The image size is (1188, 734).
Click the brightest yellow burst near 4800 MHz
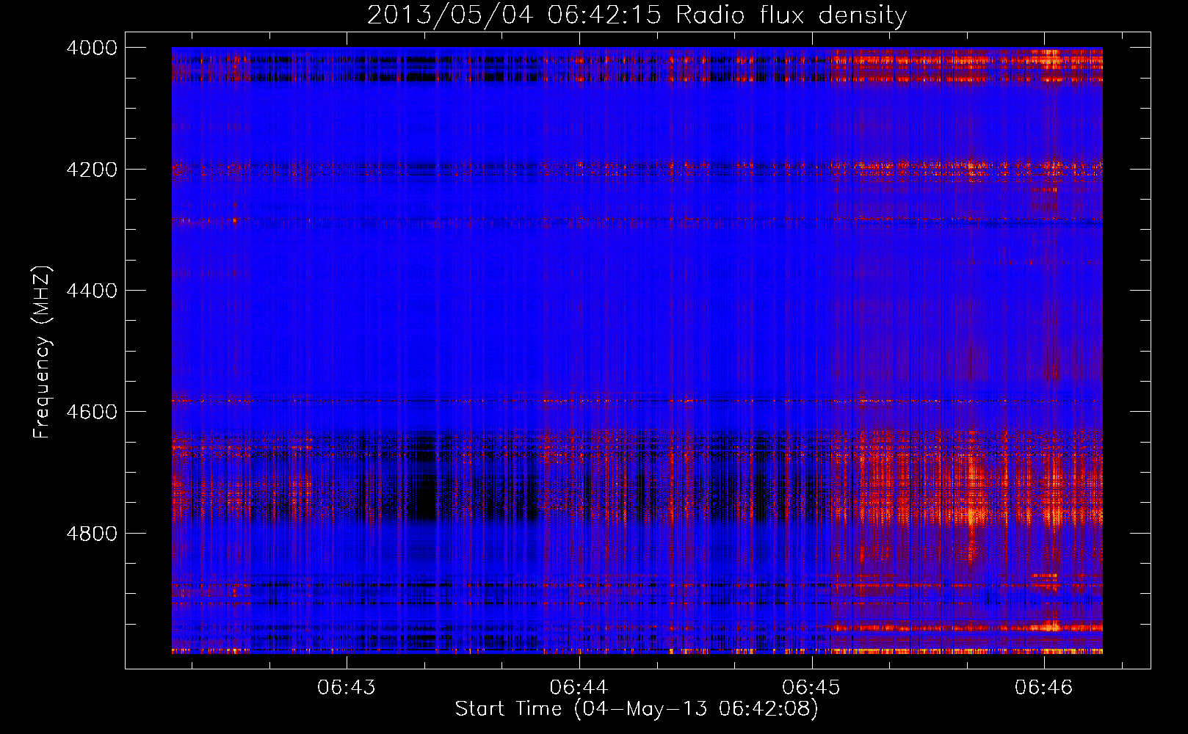pyautogui.click(x=974, y=515)
